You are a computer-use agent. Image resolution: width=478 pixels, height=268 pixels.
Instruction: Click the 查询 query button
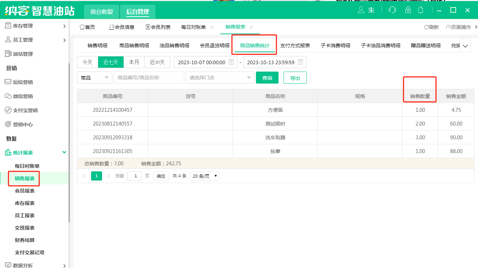[267, 77]
